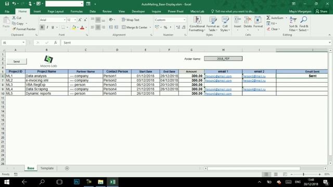Open the Number Format dropdown showing Custom
The image size is (333, 187).
tap(184, 20)
